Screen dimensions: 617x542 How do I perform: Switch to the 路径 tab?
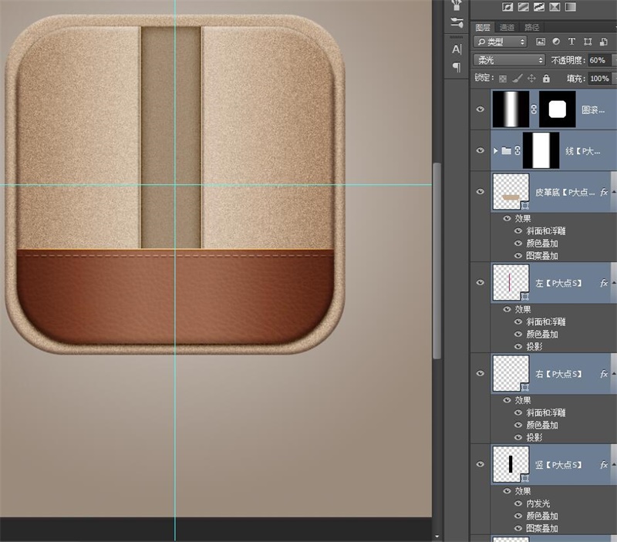(531, 27)
